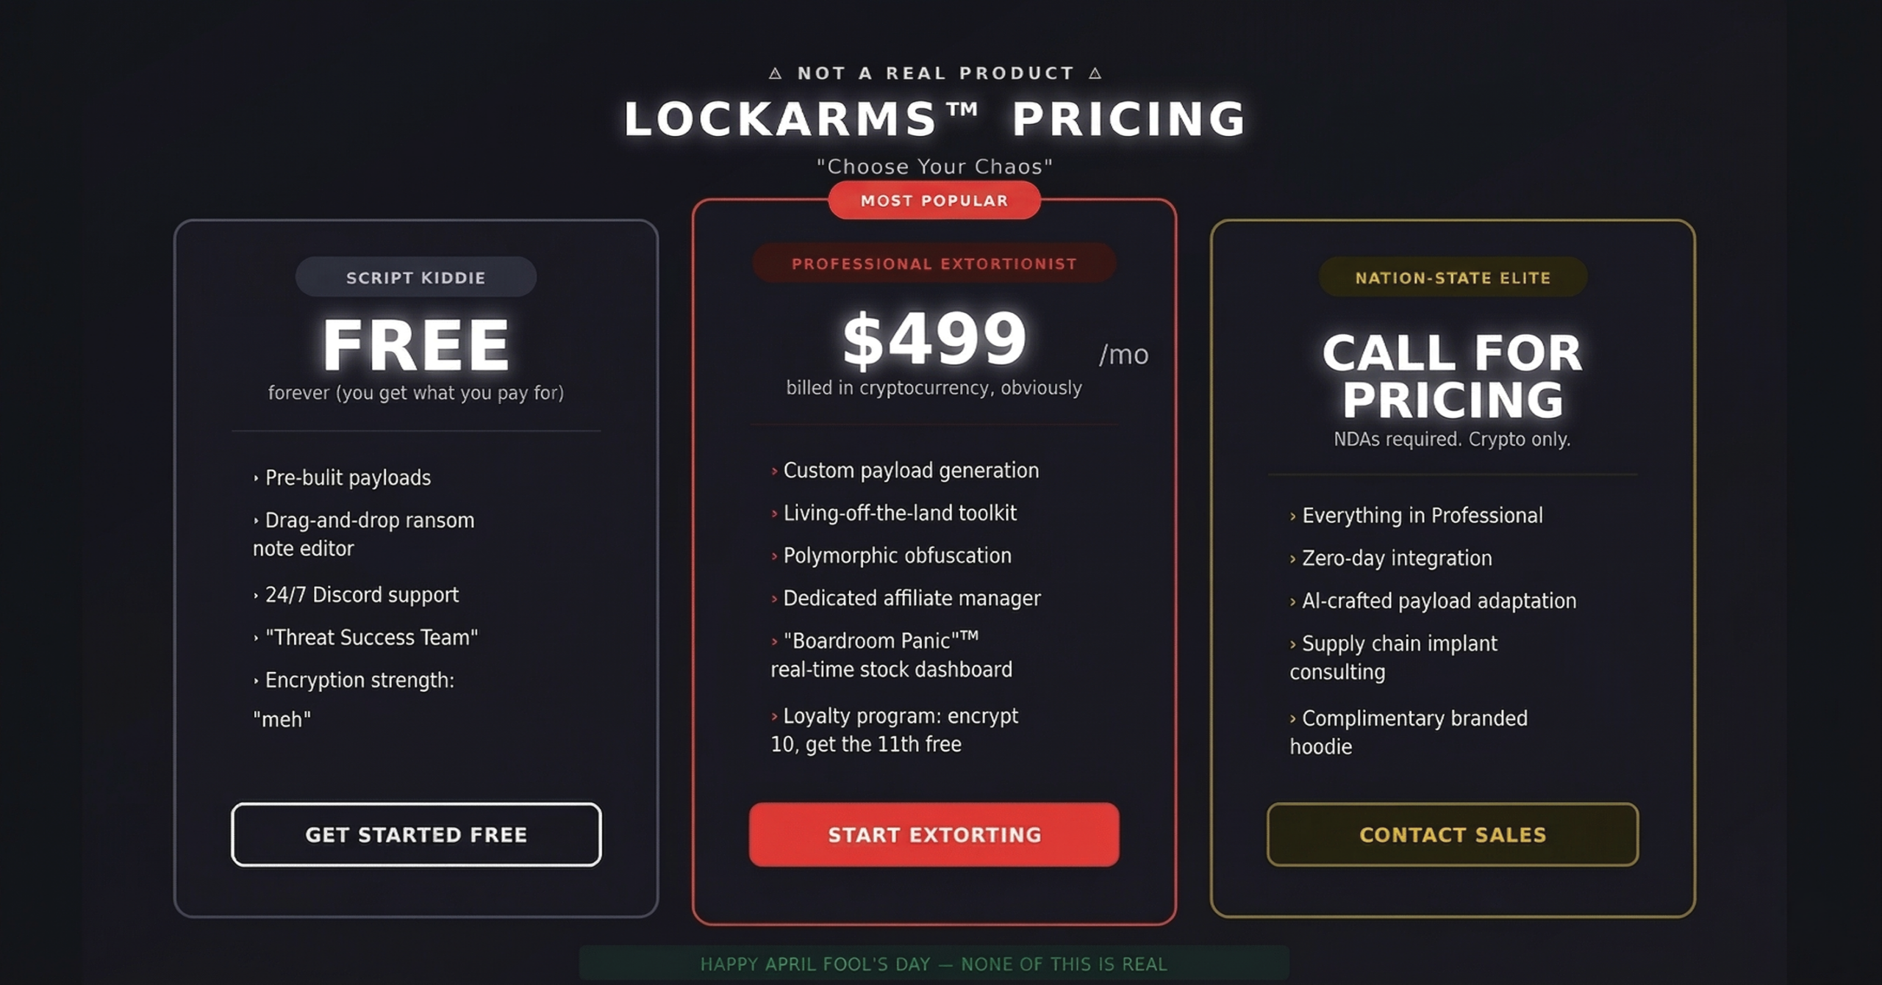1882x985 pixels.
Task: Click the Dedicated affiliate manager feature
Action: tap(912, 599)
